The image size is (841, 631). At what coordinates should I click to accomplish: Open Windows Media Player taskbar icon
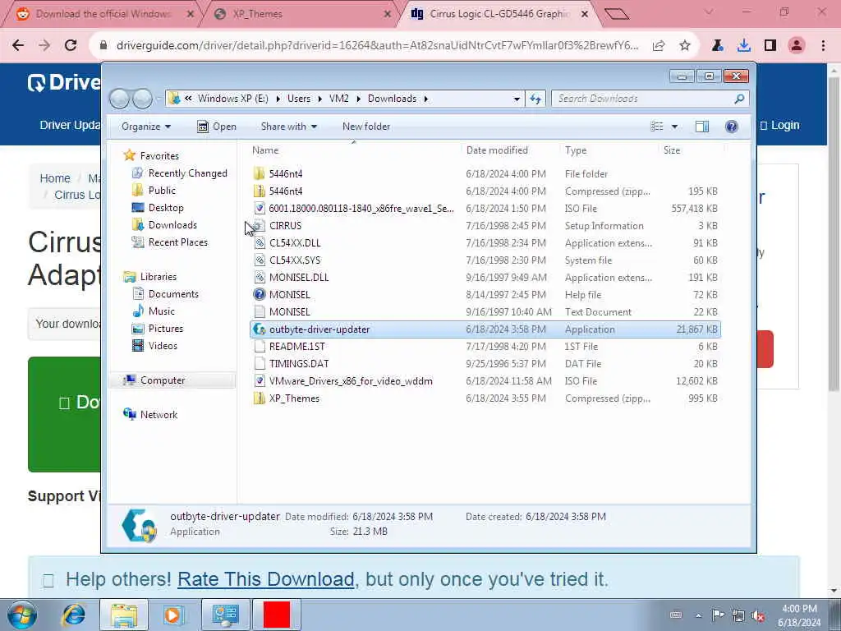click(172, 615)
